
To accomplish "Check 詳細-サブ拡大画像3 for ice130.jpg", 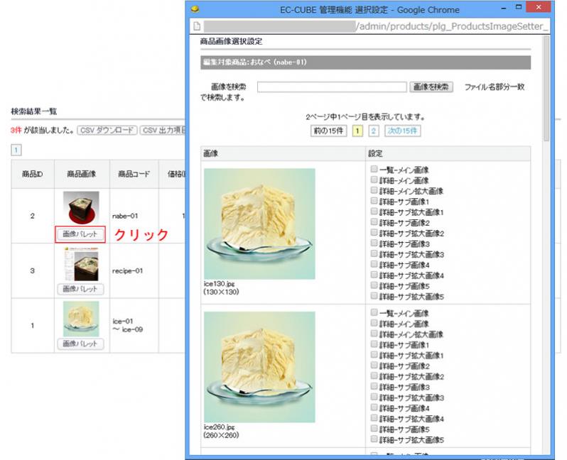I will [374, 253].
